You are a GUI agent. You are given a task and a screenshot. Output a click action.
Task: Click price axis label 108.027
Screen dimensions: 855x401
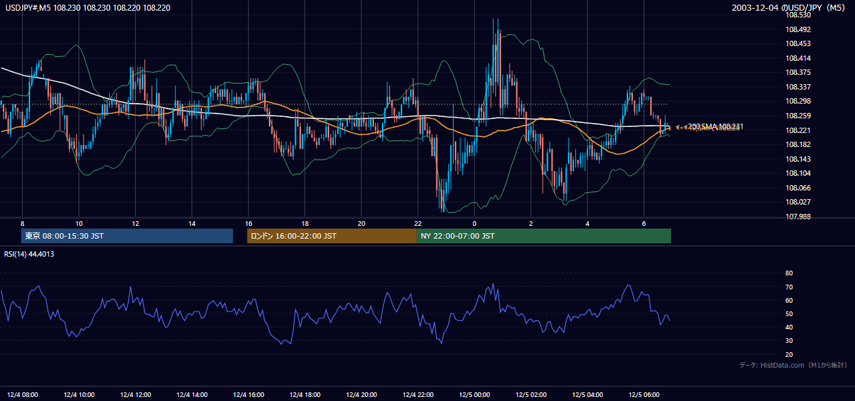coord(797,202)
